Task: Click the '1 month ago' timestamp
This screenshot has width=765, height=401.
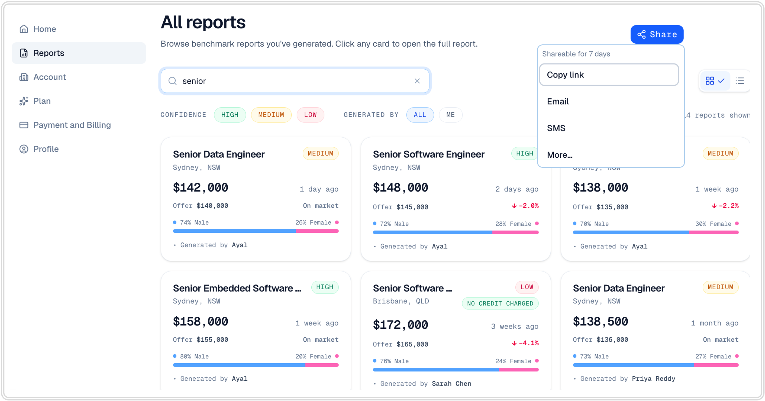Action: pyautogui.click(x=715, y=323)
